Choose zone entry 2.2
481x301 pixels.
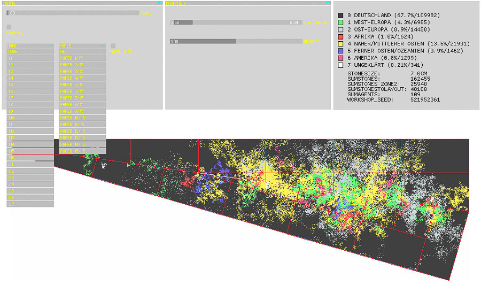click(x=30, y=171)
